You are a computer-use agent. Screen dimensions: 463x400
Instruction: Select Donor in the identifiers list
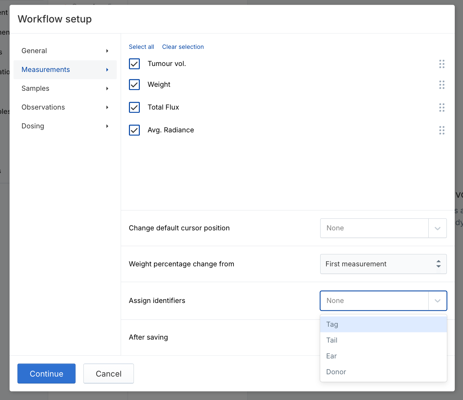pos(383,372)
